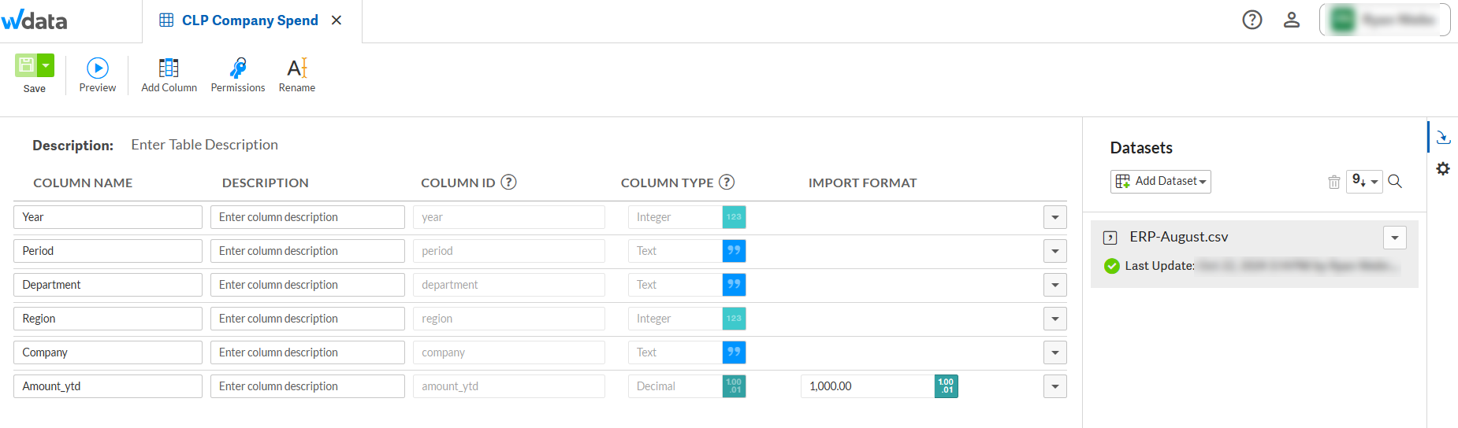The width and height of the screenshot is (1458, 428).
Task: Switch to the CLP Company Spend tab
Action: coord(250,20)
